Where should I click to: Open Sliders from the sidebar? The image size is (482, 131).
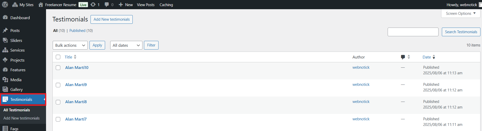click(x=16, y=40)
